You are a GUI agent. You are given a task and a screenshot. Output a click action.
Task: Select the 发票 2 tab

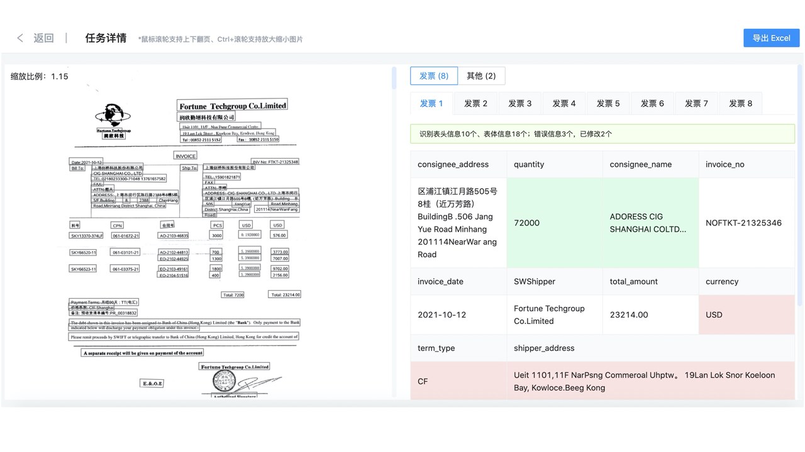click(475, 104)
